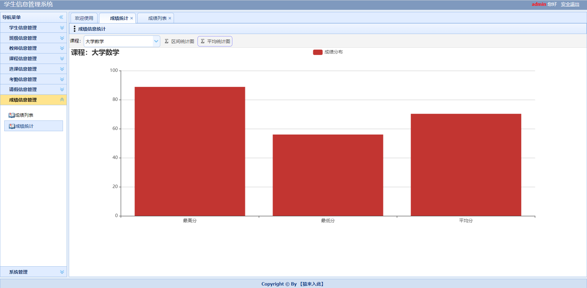Open the 课程信息管理 menu header
This screenshot has width=587, height=288.
click(33, 58)
